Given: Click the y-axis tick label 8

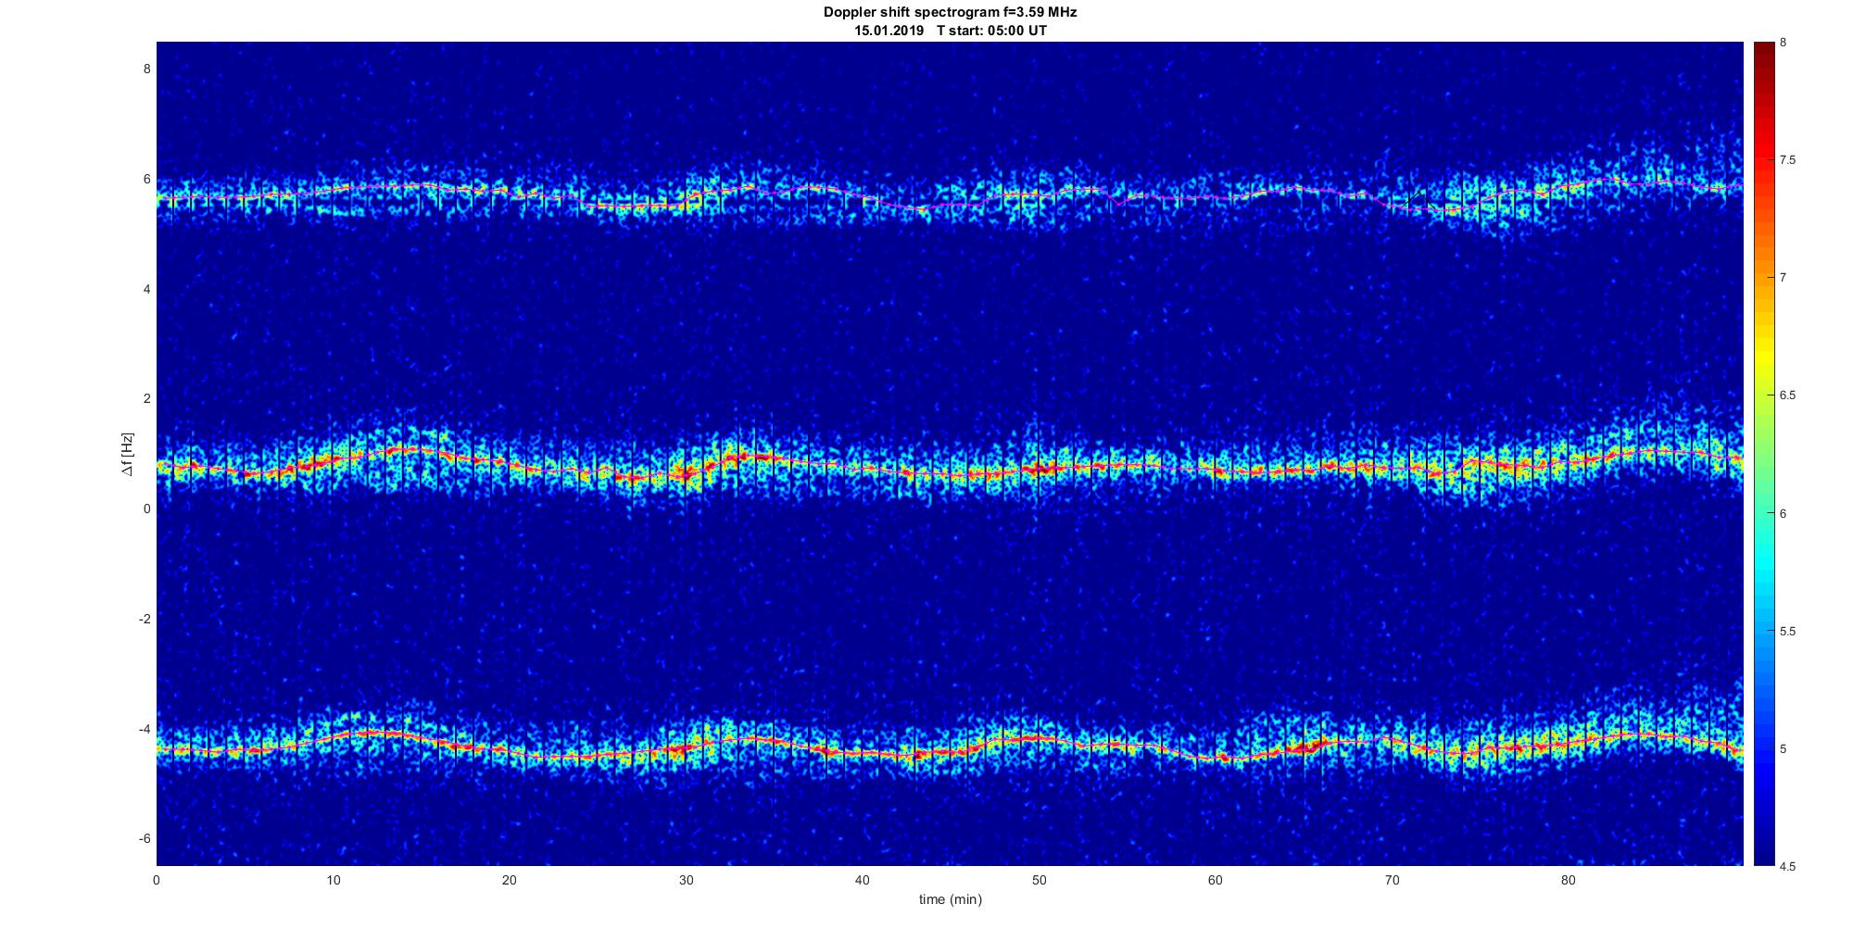Looking at the screenshot, I should (x=146, y=69).
